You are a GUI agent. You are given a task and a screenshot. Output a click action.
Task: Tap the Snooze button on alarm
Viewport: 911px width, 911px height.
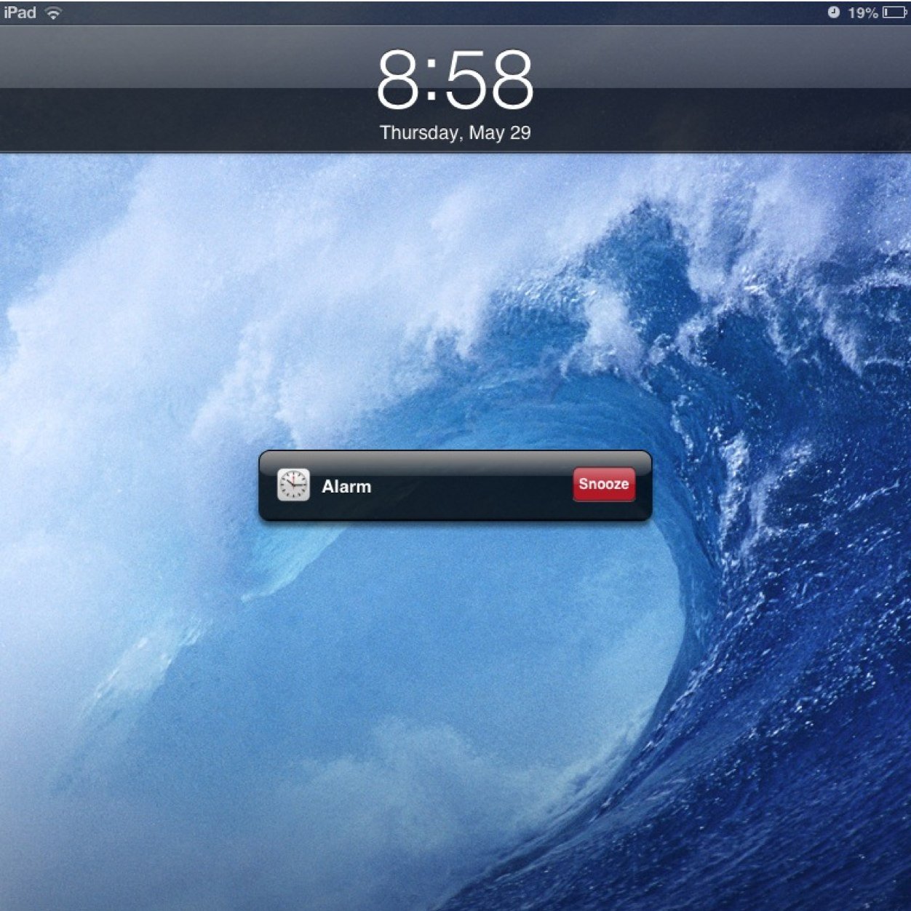[604, 485]
